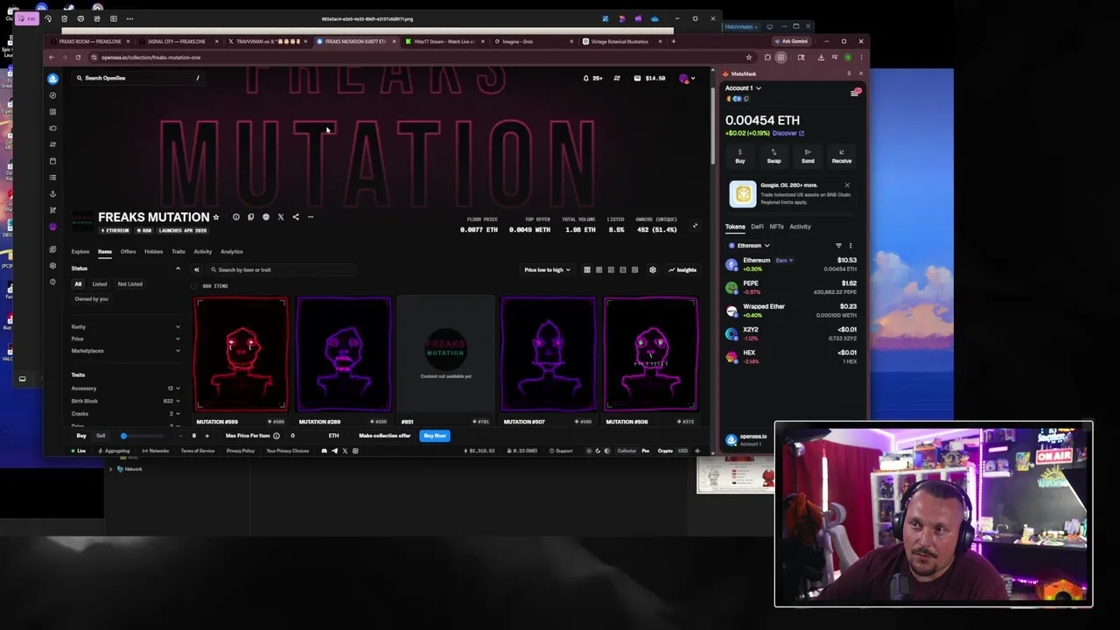Click the Search OpenSea field
This screenshot has height=630, width=1120.
click(138, 78)
